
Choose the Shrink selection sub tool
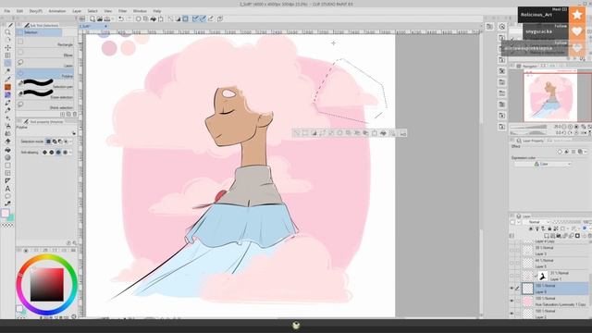pyautogui.click(x=45, y=105)
